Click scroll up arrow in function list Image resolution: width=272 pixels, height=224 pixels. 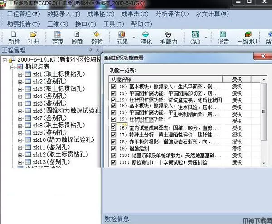tap(264, 79)
